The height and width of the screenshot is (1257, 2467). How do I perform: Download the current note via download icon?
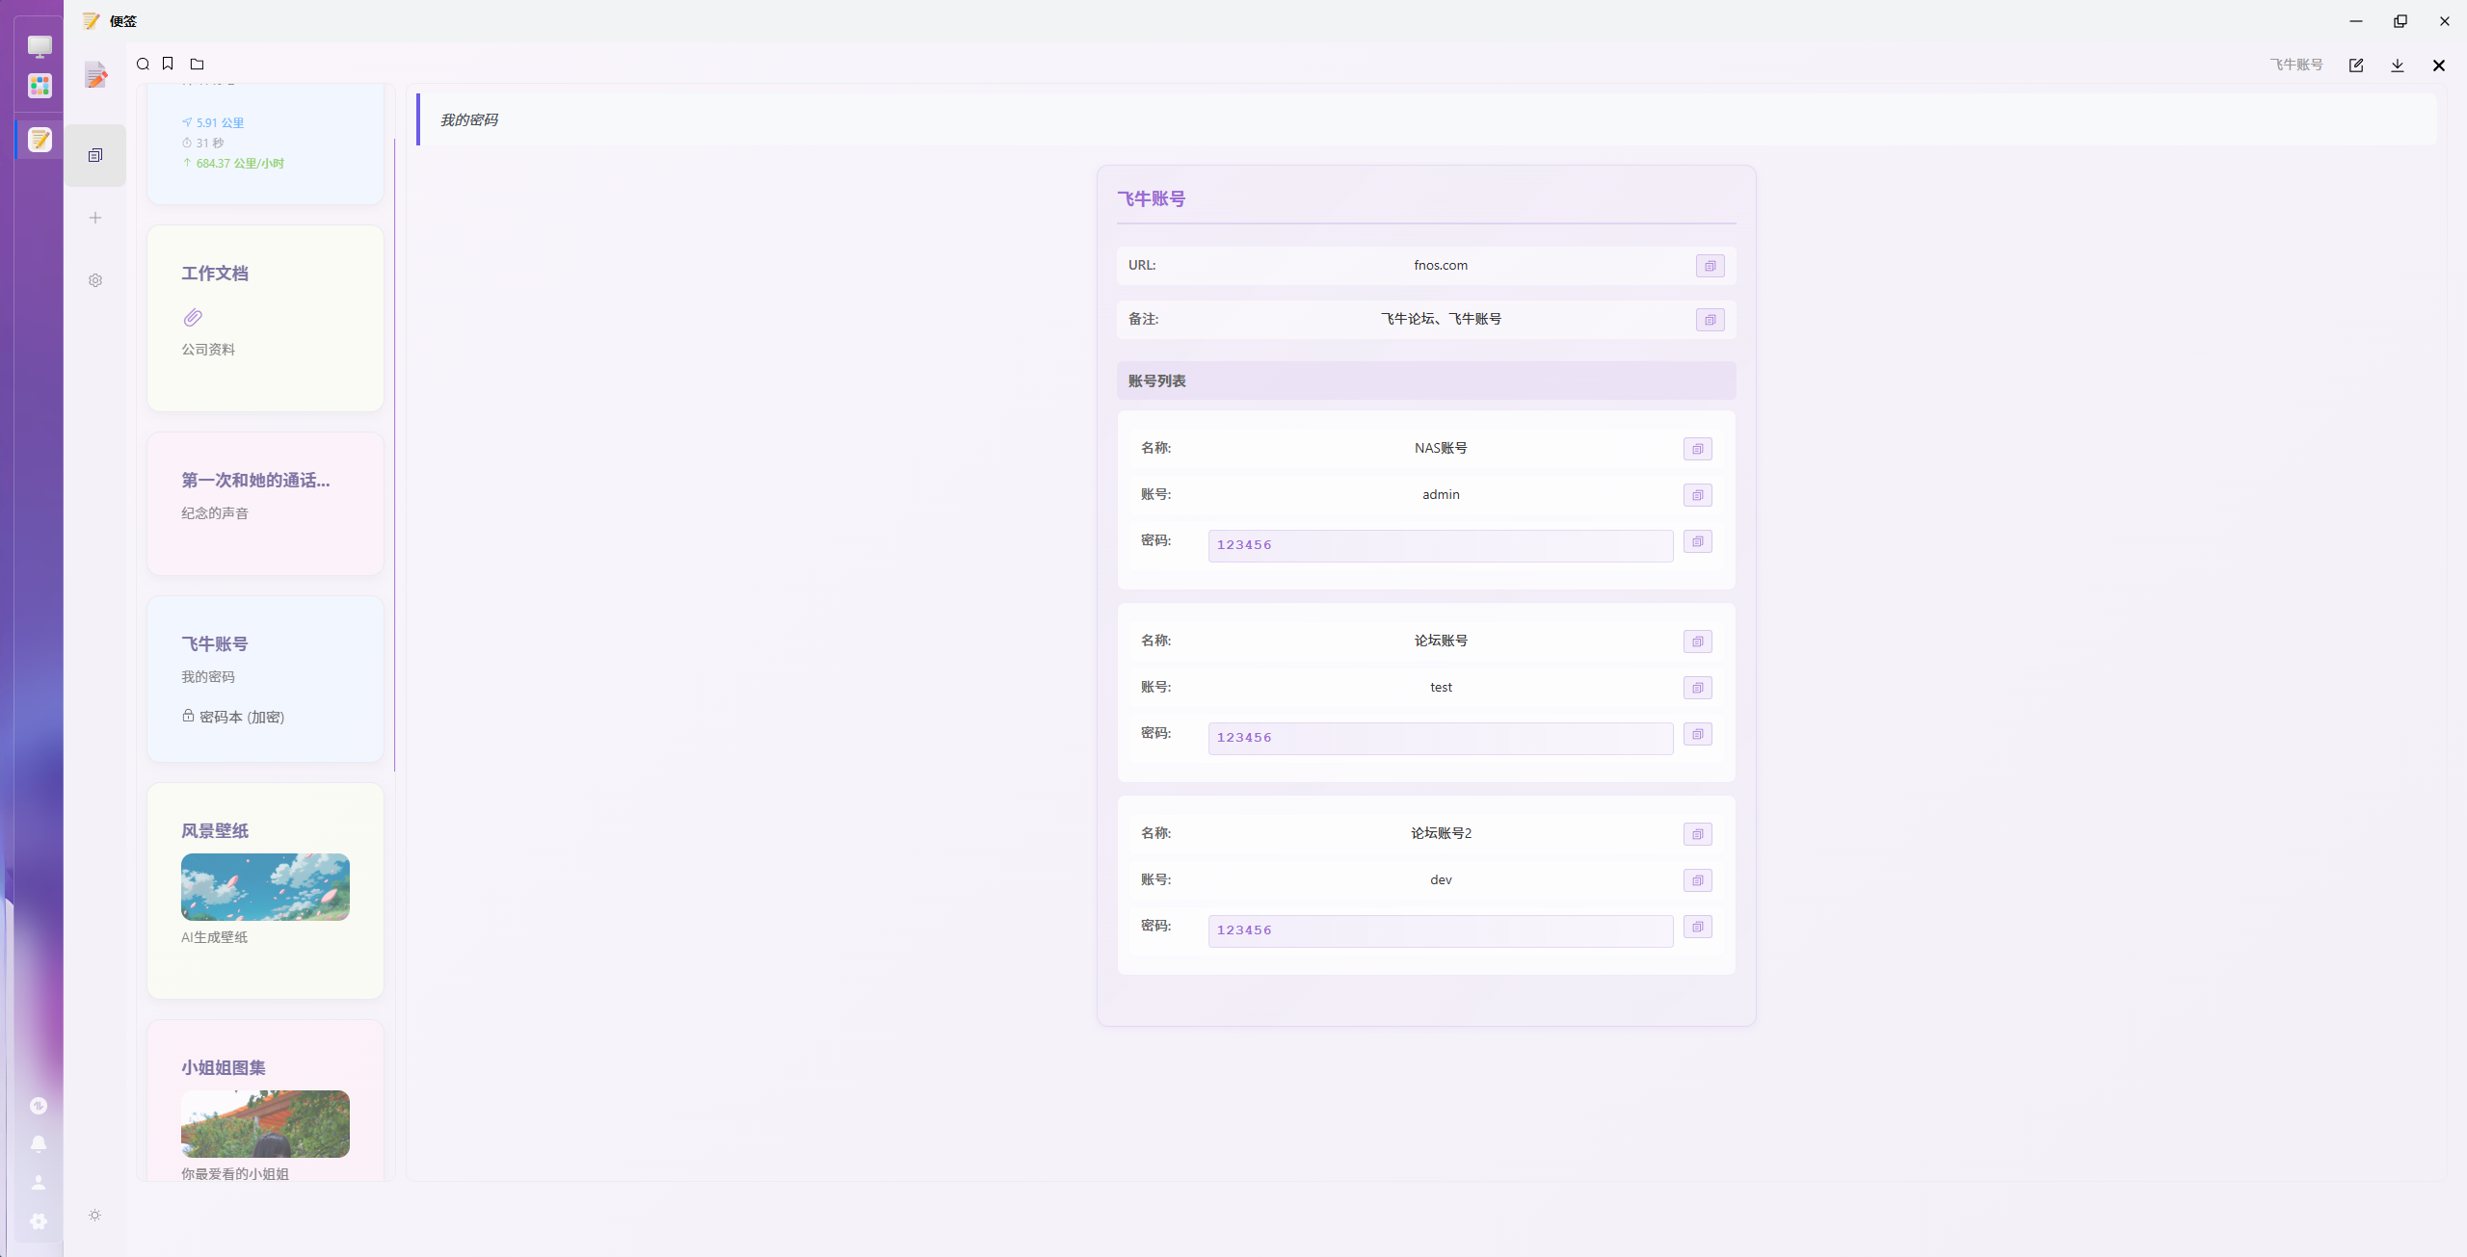click(2397, 65)
